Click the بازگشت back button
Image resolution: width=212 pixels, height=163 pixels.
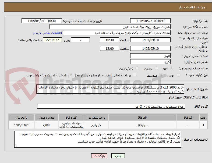pyautogui.click(x=99, y=156)
